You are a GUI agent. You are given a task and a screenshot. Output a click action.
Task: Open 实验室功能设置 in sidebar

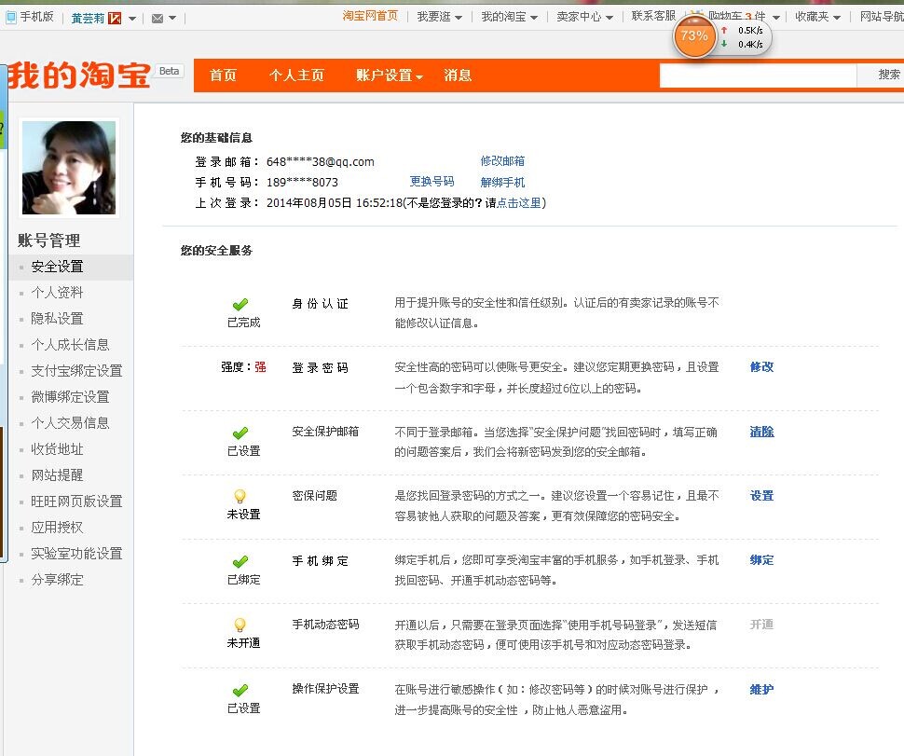[x=76, y=554]
